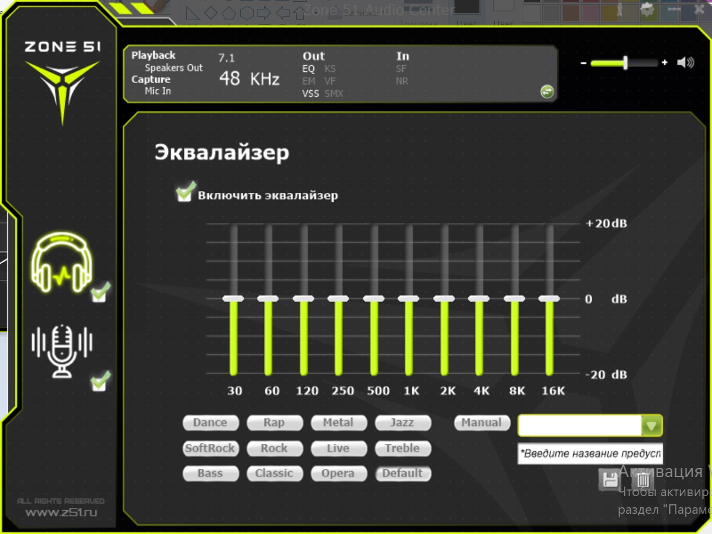Click the 2K band slider handle
The width and height of the screenshot is (712, 534).
click(x=444, y=298)
